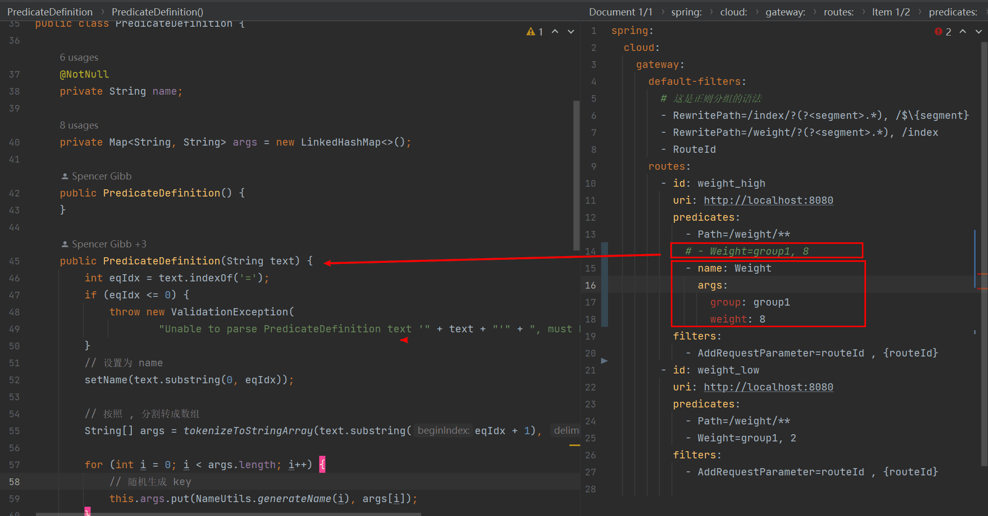Open the localhost:8080 link under weight_high

click(768, 201)
